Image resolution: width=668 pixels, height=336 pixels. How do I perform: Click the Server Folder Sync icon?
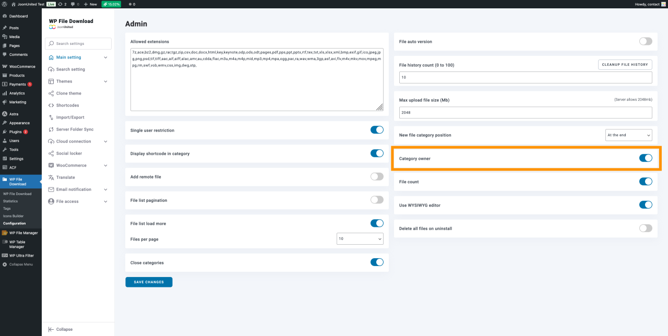[51, 129]
